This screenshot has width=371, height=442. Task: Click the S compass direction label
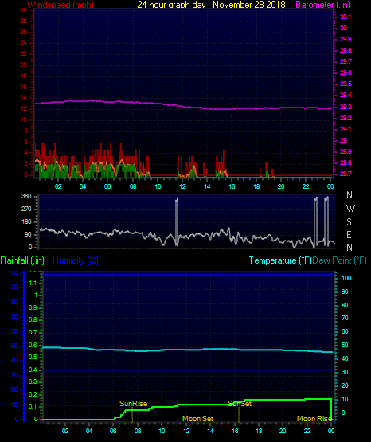(x=349, y=222)
